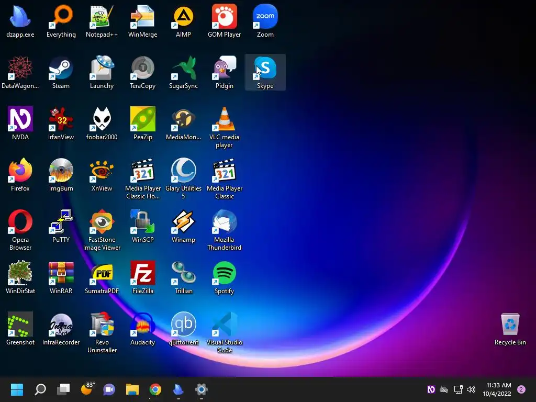The width and height of the screenshot is (536, 402).
Task: Select the PuTTY desktop icon
Action: 61,226
